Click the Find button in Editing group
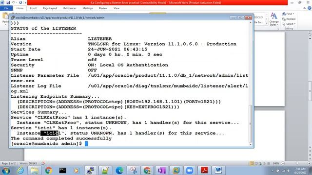The image size is (312, 175). (287, 14)
